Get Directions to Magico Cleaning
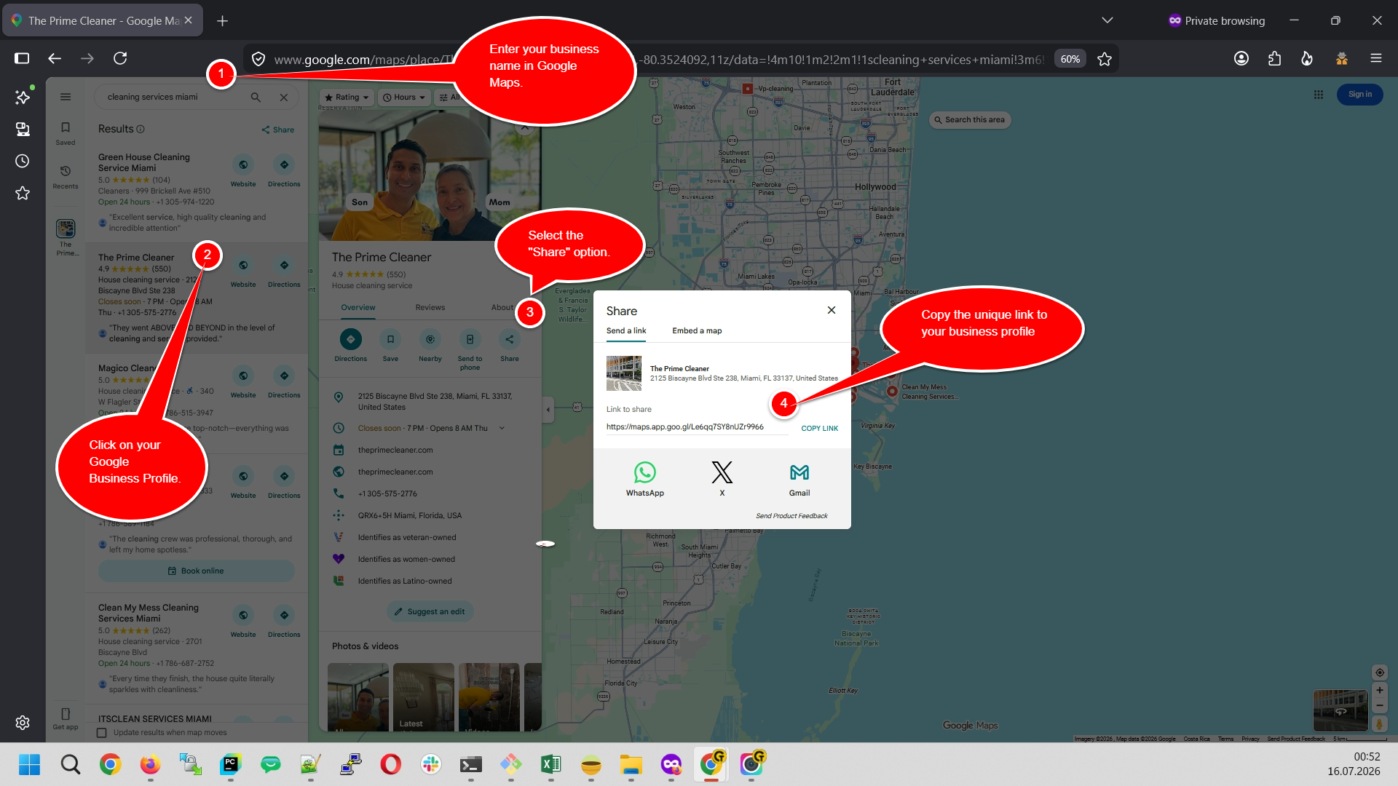1398x786 pixels. click(x=284, y=376)
